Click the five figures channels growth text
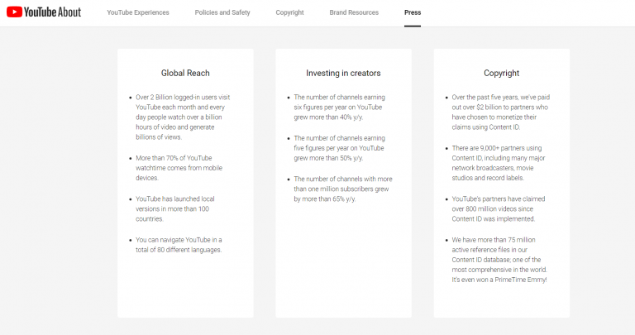Image resolution: width=635 pixels, height=335 pixels. point(339,149)
